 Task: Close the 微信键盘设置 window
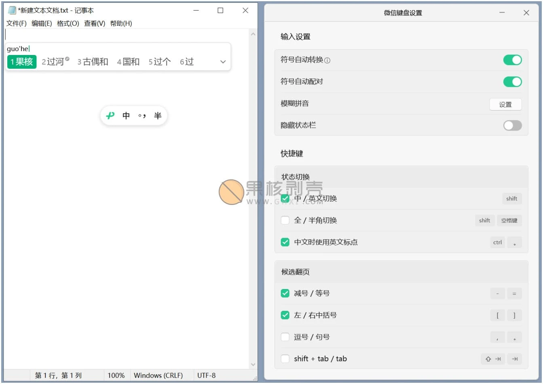[x=526, y=13]
